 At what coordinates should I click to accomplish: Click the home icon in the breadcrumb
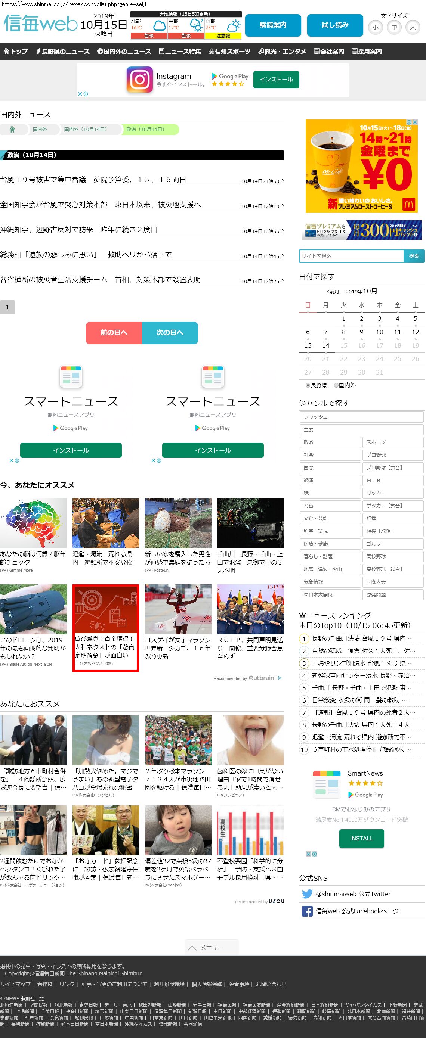(12, 129)
